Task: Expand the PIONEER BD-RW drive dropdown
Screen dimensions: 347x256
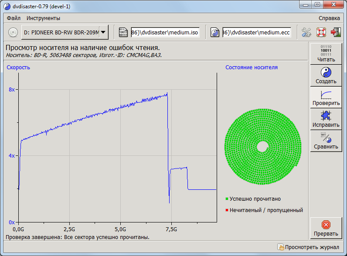Action: [103, 32]
